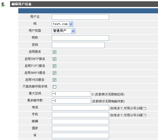Expand the 用户类型 dropdown showing 普通用户
The width and height of the screenshot is (158, 140).
(63, 31)
